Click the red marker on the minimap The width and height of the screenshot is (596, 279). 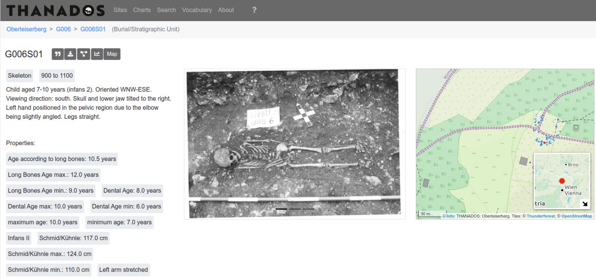(x=562, y=181)
